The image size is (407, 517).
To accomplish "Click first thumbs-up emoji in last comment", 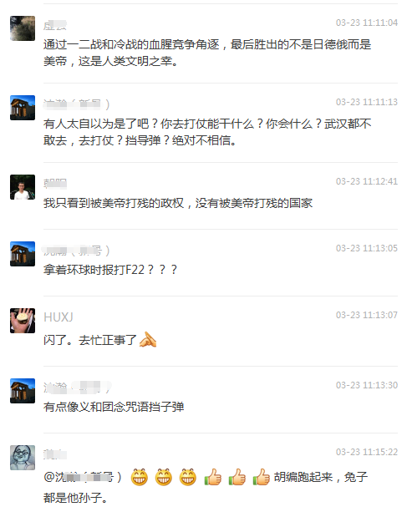I will tap(213, 477).
